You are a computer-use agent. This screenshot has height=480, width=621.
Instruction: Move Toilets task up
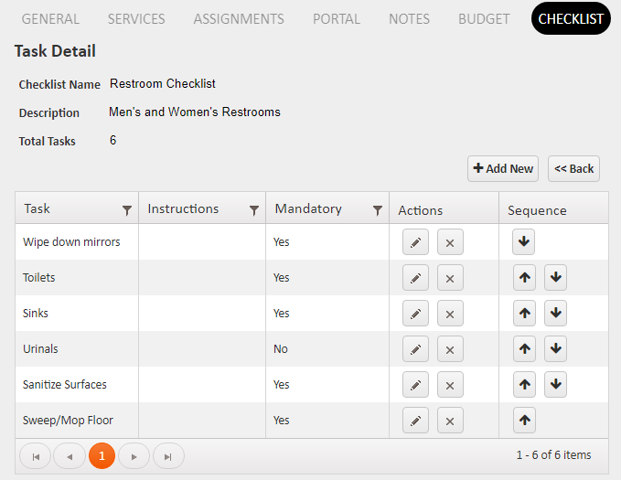[x=524, y=277]
